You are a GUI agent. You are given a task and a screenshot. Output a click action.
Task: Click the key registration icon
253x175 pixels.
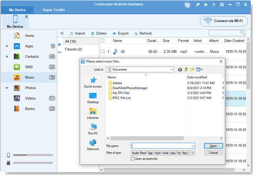pyautogui.click(x=198, y=5)
